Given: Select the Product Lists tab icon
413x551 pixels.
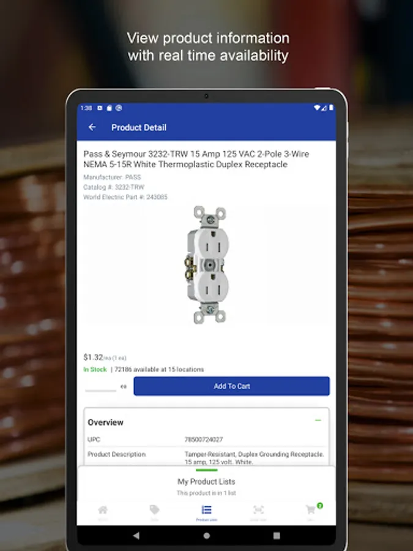Looking at the screenshot, I should 207,509.
